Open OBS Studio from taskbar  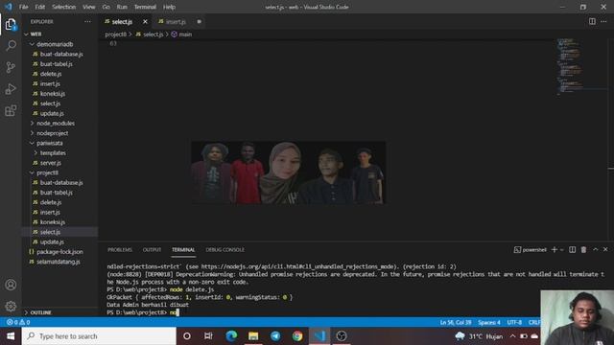[342, 336]
